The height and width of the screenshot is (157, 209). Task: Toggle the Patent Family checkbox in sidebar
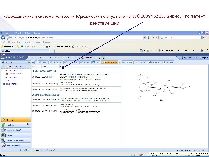point(3,67)
